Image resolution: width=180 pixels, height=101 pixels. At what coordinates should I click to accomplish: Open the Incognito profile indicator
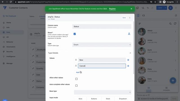coord(168,2)
